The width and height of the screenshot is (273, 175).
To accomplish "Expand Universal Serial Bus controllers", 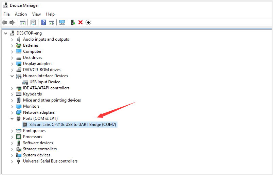I will 12,161.
